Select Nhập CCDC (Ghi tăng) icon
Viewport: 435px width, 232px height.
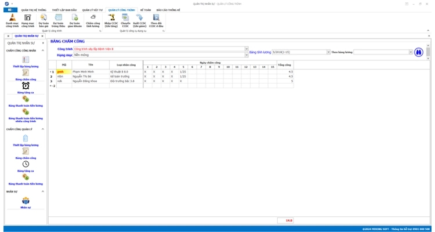(x=111, y=20)
